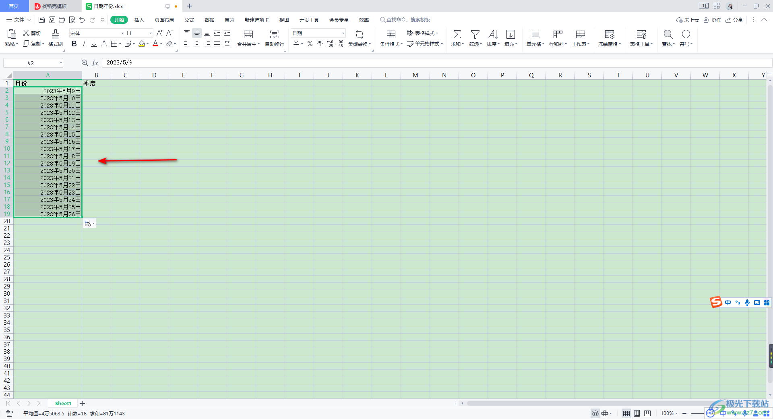This screenshot has height=419, width=773.
Task: Increase font size with A+ icon
Action: click(159, 33)
